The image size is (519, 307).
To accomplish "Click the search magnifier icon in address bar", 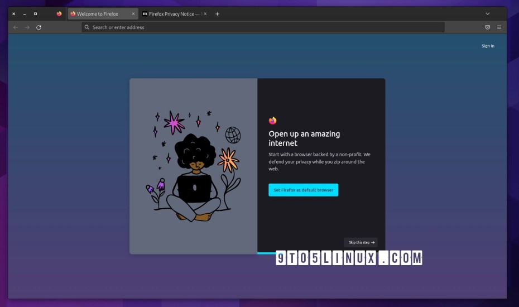I will click(x=86, y=27).
